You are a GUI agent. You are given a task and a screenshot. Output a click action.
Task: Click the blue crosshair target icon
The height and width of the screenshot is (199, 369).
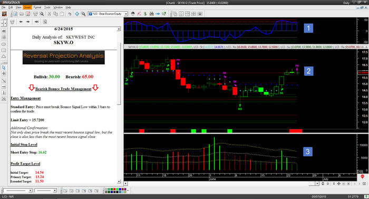click(77, 14)
